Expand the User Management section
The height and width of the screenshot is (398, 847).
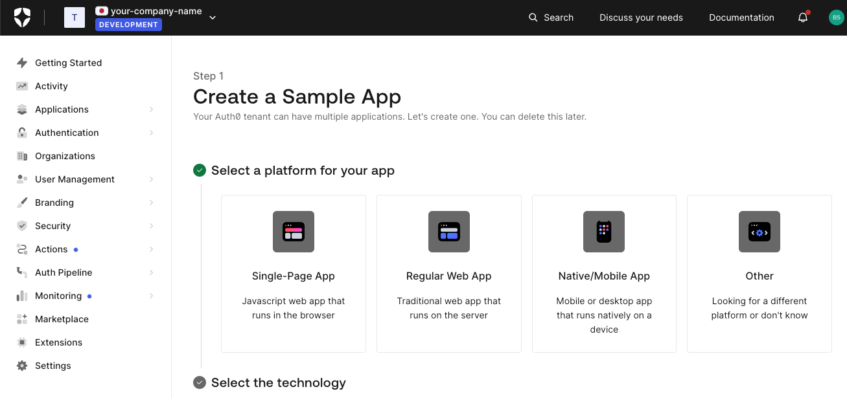151,179
